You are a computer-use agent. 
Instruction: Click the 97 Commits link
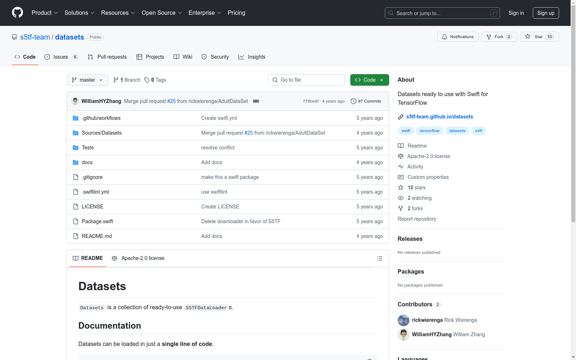(x=366, y=101)
